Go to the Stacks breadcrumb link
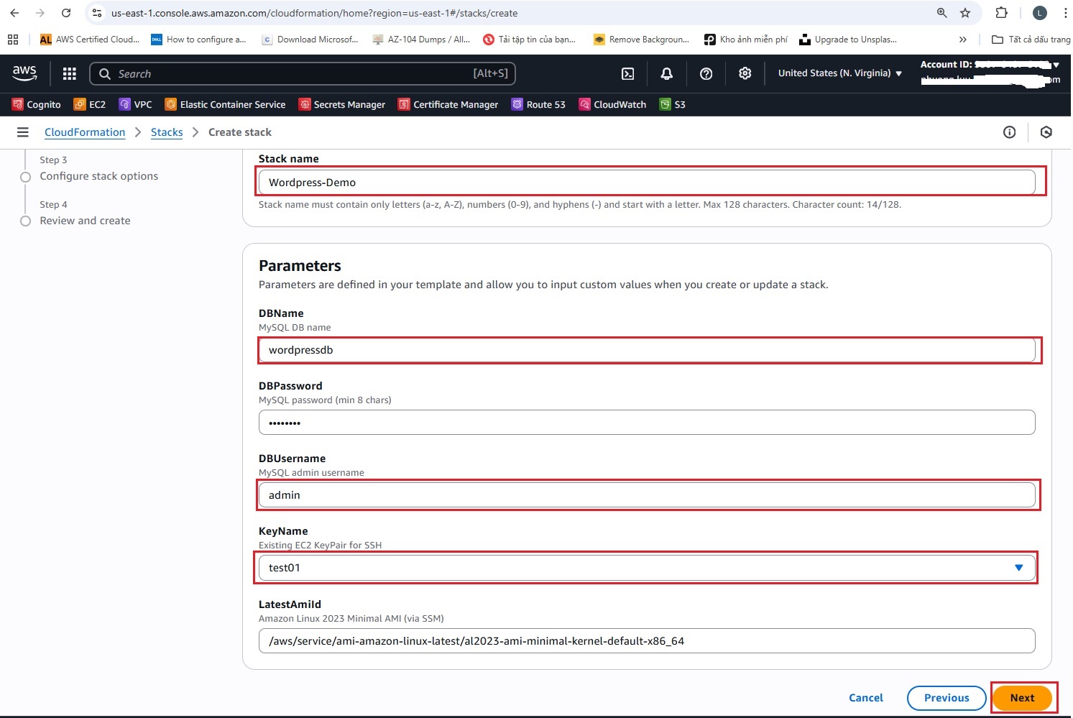 [x=167, y=132]
